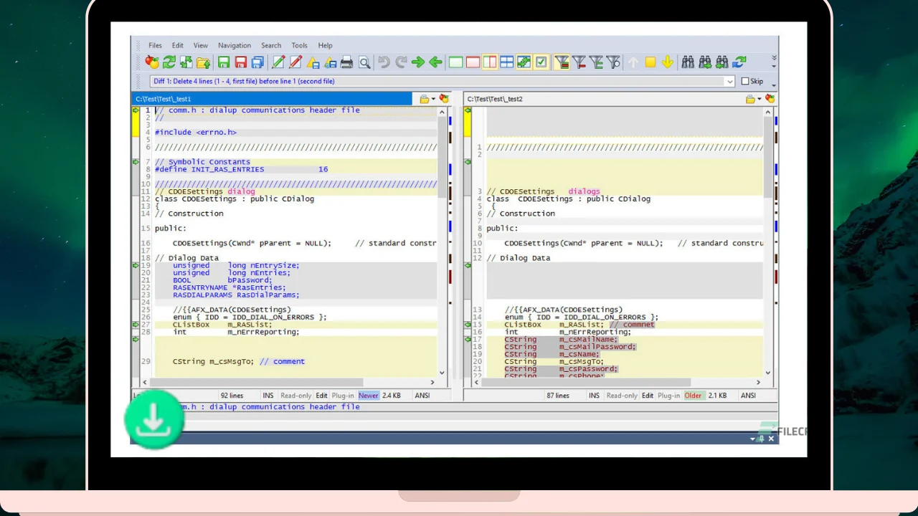Go to next difference with green right arrow
The height and width of the screenshot is (516, 918).
click(418, 62)
